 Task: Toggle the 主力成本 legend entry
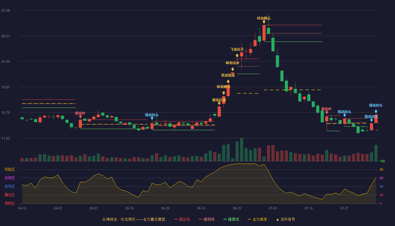257,219
